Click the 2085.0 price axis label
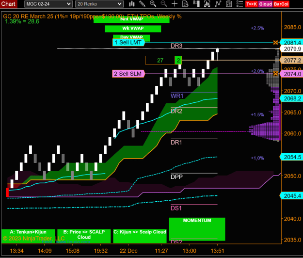 [292, 27]
